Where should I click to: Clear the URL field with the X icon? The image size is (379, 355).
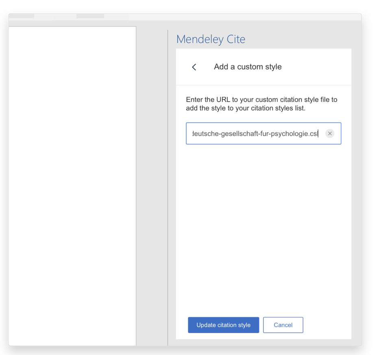point(330,134)
